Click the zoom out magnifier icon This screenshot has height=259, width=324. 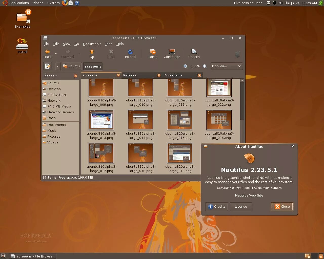tap(185, 66)
